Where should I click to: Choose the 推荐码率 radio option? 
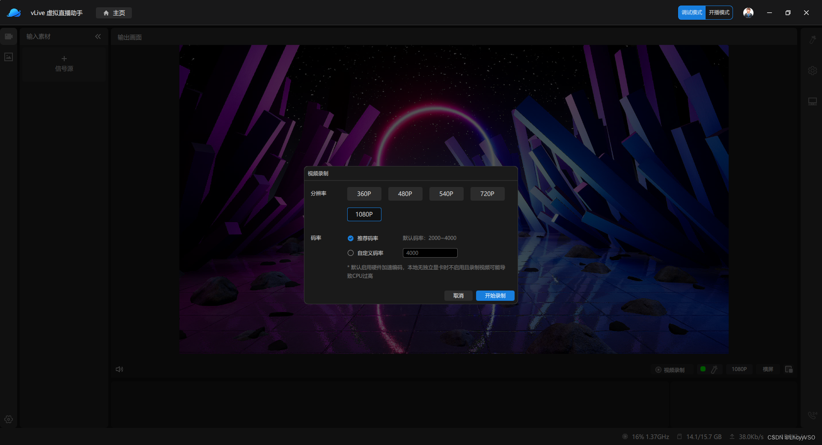[351, 238]
